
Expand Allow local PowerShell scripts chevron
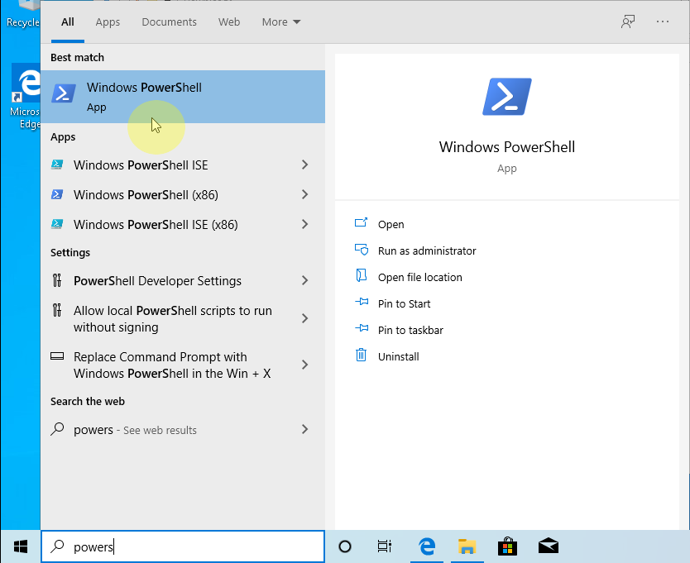(x=305, y=318)
